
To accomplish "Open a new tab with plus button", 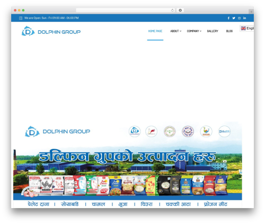I will tap(251, 12).
